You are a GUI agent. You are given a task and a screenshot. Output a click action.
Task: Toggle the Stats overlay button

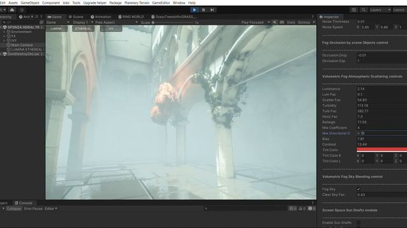[x=291, y=23]
